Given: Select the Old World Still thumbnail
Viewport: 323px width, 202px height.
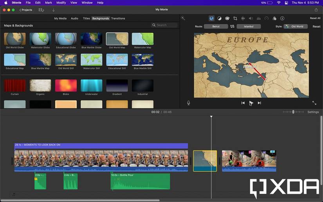Looking at the screenshot, I should click(66, 60).
